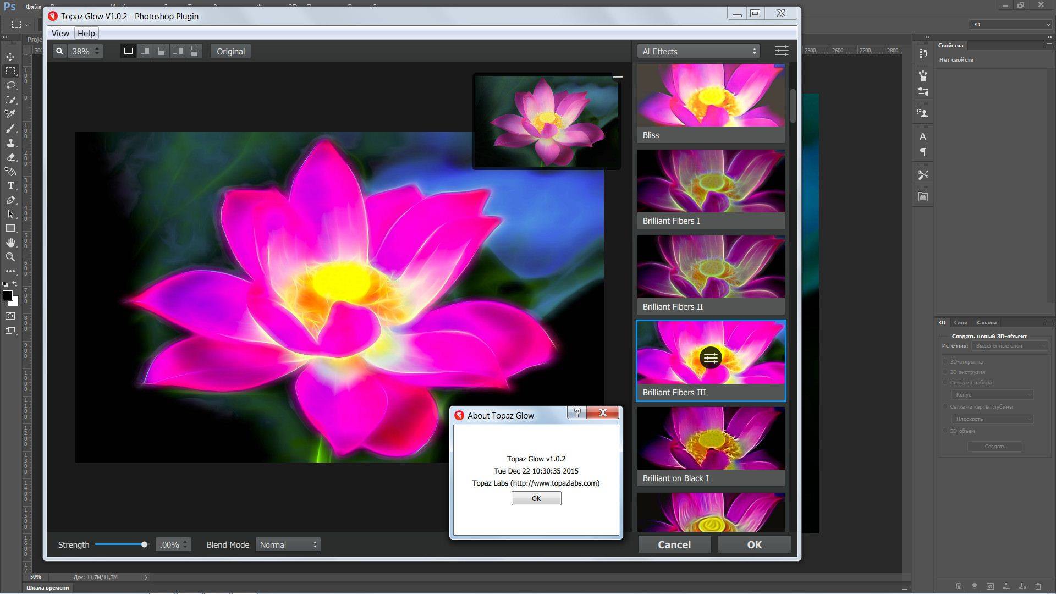The image size is (1056, 594).
Task: Select the Brush tool
Action: coord(10,128)
